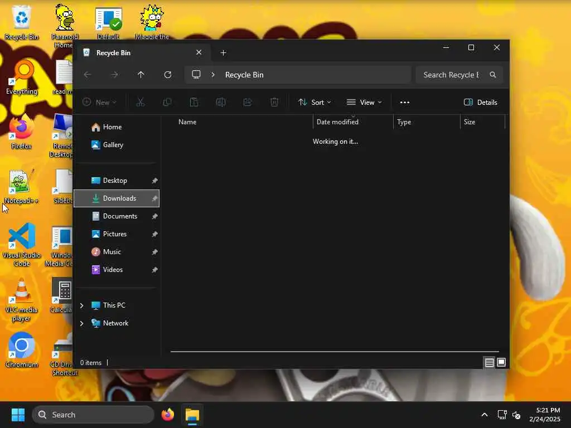Open the New dropdown menu
The width and height of the screenshot is (571, 428).
[x=99, y=103]
